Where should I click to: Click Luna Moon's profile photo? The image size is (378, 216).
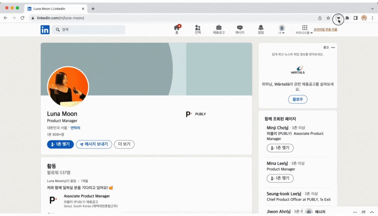[68, 87]
